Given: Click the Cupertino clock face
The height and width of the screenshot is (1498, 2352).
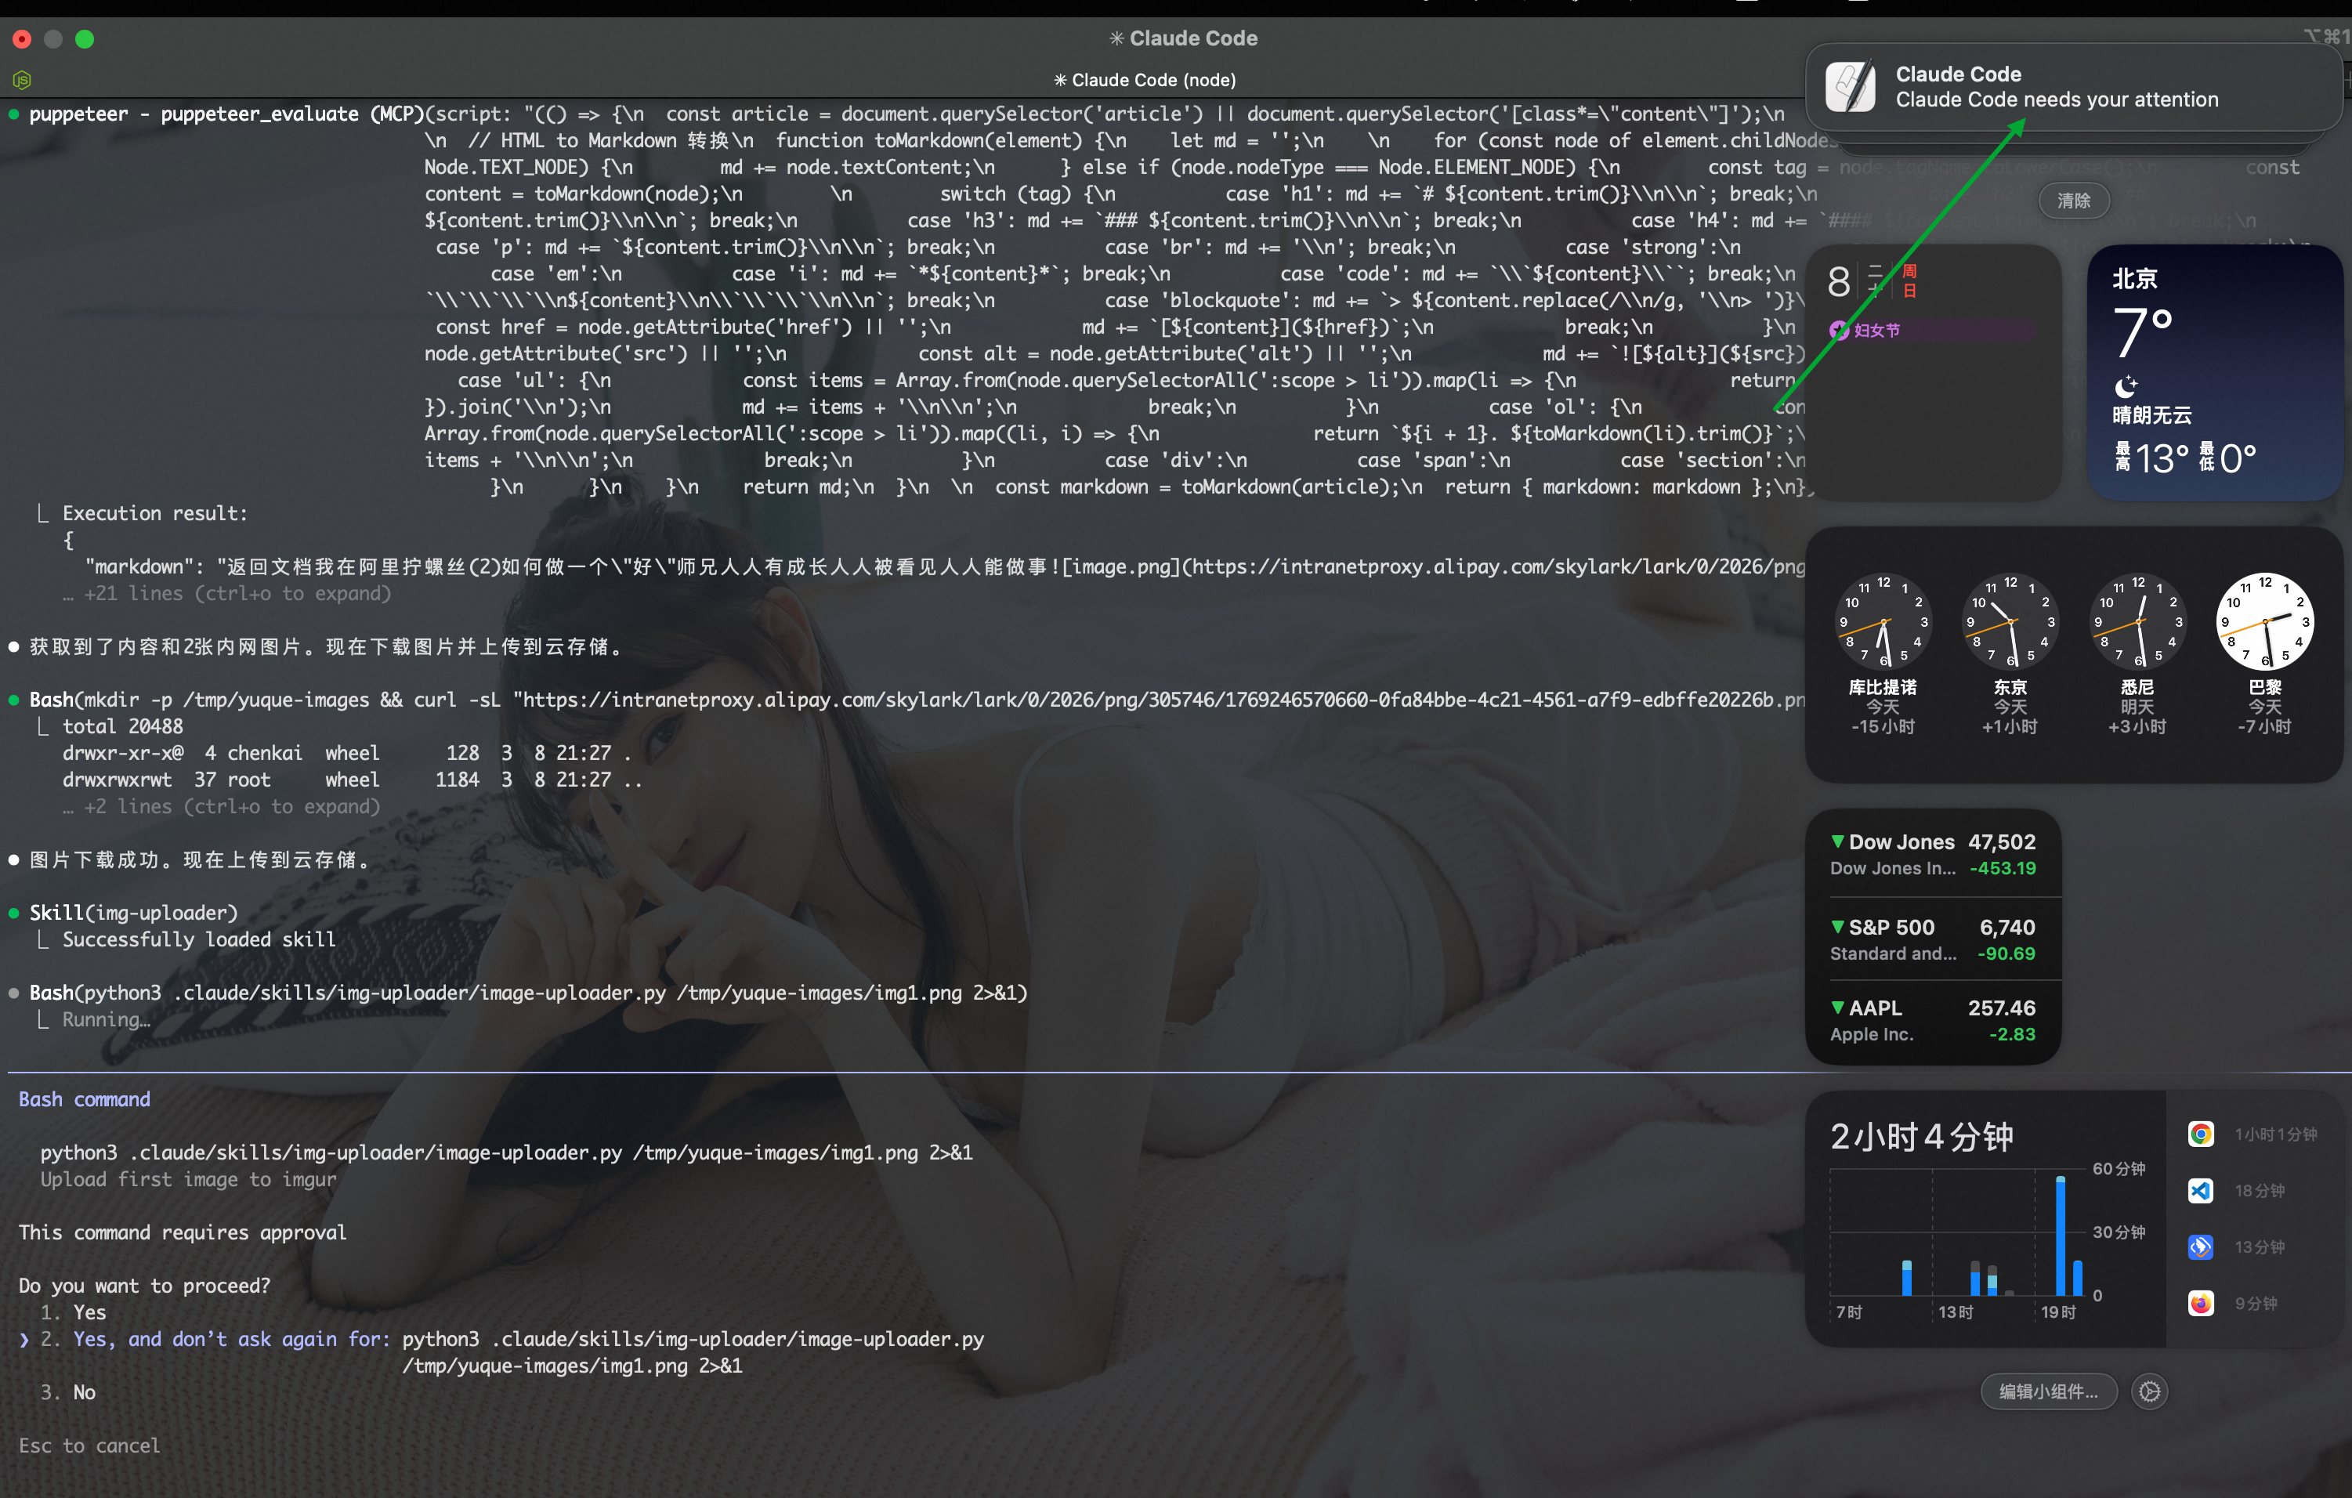Looking at the screenshot, I should click(1883, 621).
